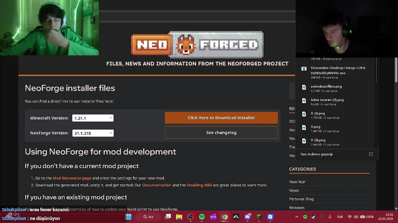Open battery status showing 100%
This screenshot has width=398, height=223.
click(367, 217)
